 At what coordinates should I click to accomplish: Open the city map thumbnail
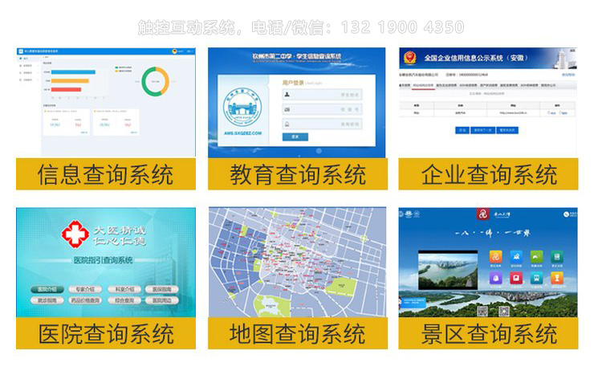click(x=296, y=262)
